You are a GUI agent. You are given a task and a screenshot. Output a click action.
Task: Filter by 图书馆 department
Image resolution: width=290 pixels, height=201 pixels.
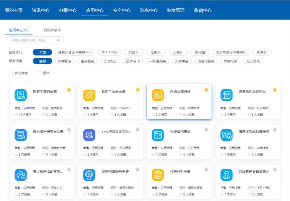[x=200, y=53]
